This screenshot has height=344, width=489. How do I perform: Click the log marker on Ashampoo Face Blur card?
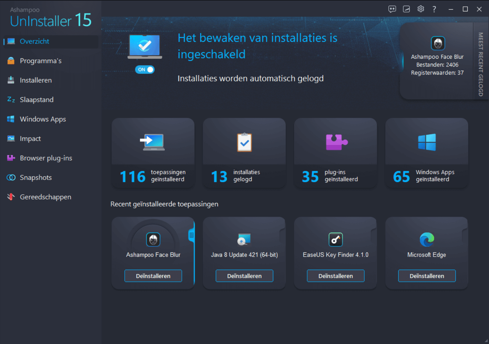point(192,235)
